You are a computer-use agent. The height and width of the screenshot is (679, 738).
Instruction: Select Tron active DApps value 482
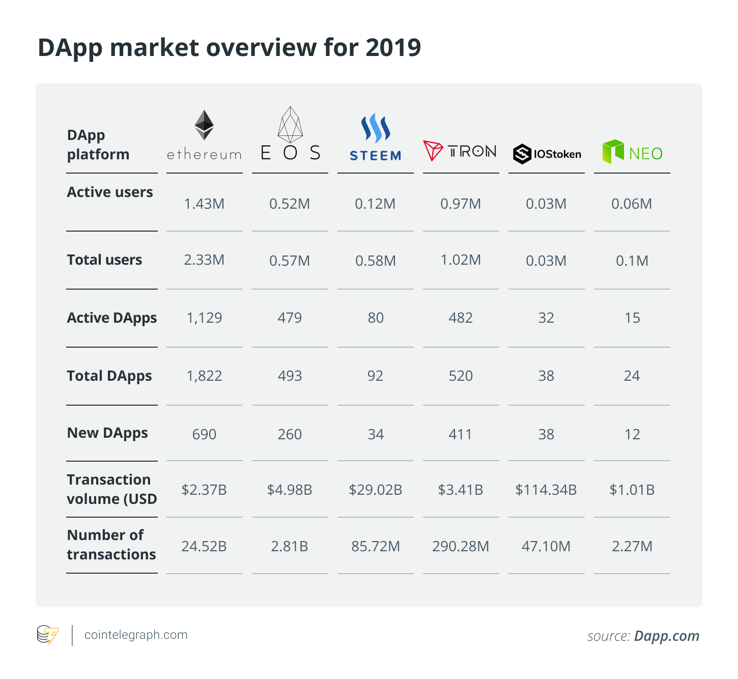461,318
